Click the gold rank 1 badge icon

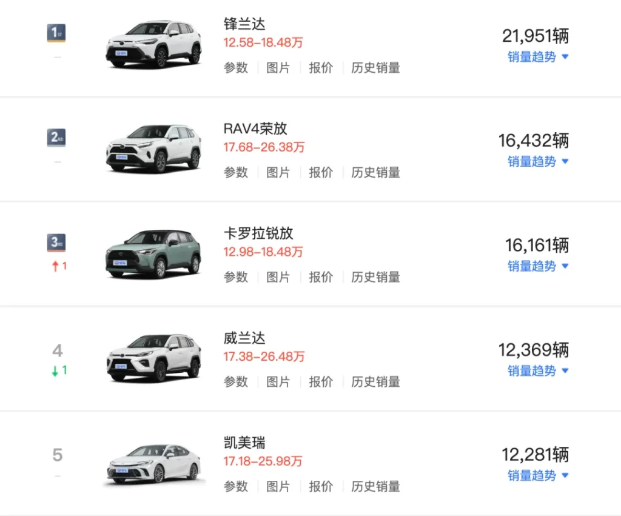pos(56,33)
